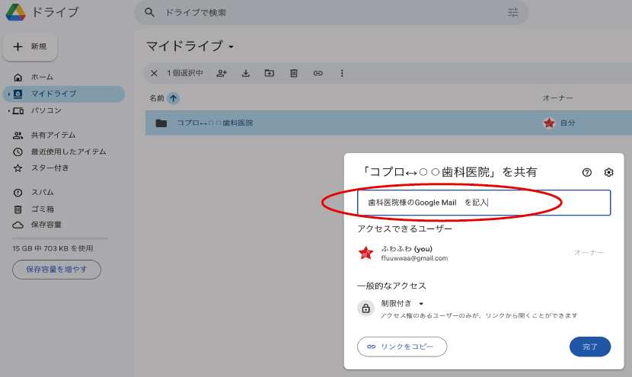Click the trash icon in the selection toolbar
Screen dimensions: 632x377
[293, 73]
